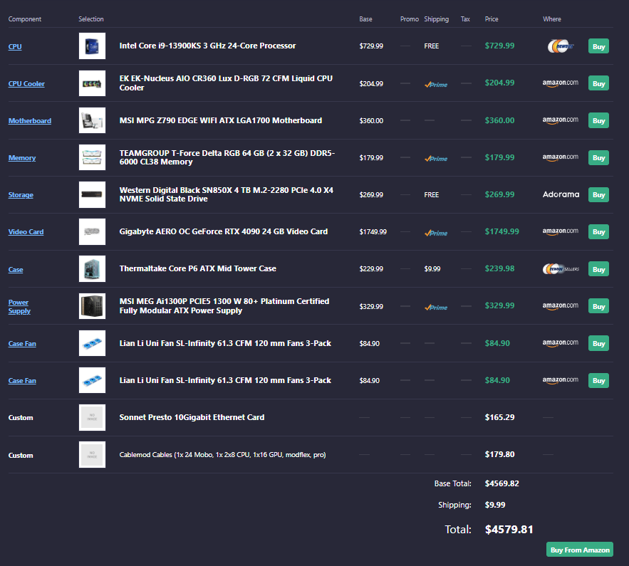Click the $1749.99 green price for Video Card
Image resolution: width=629 pixels, height=566 pixels.
point(501,231)
